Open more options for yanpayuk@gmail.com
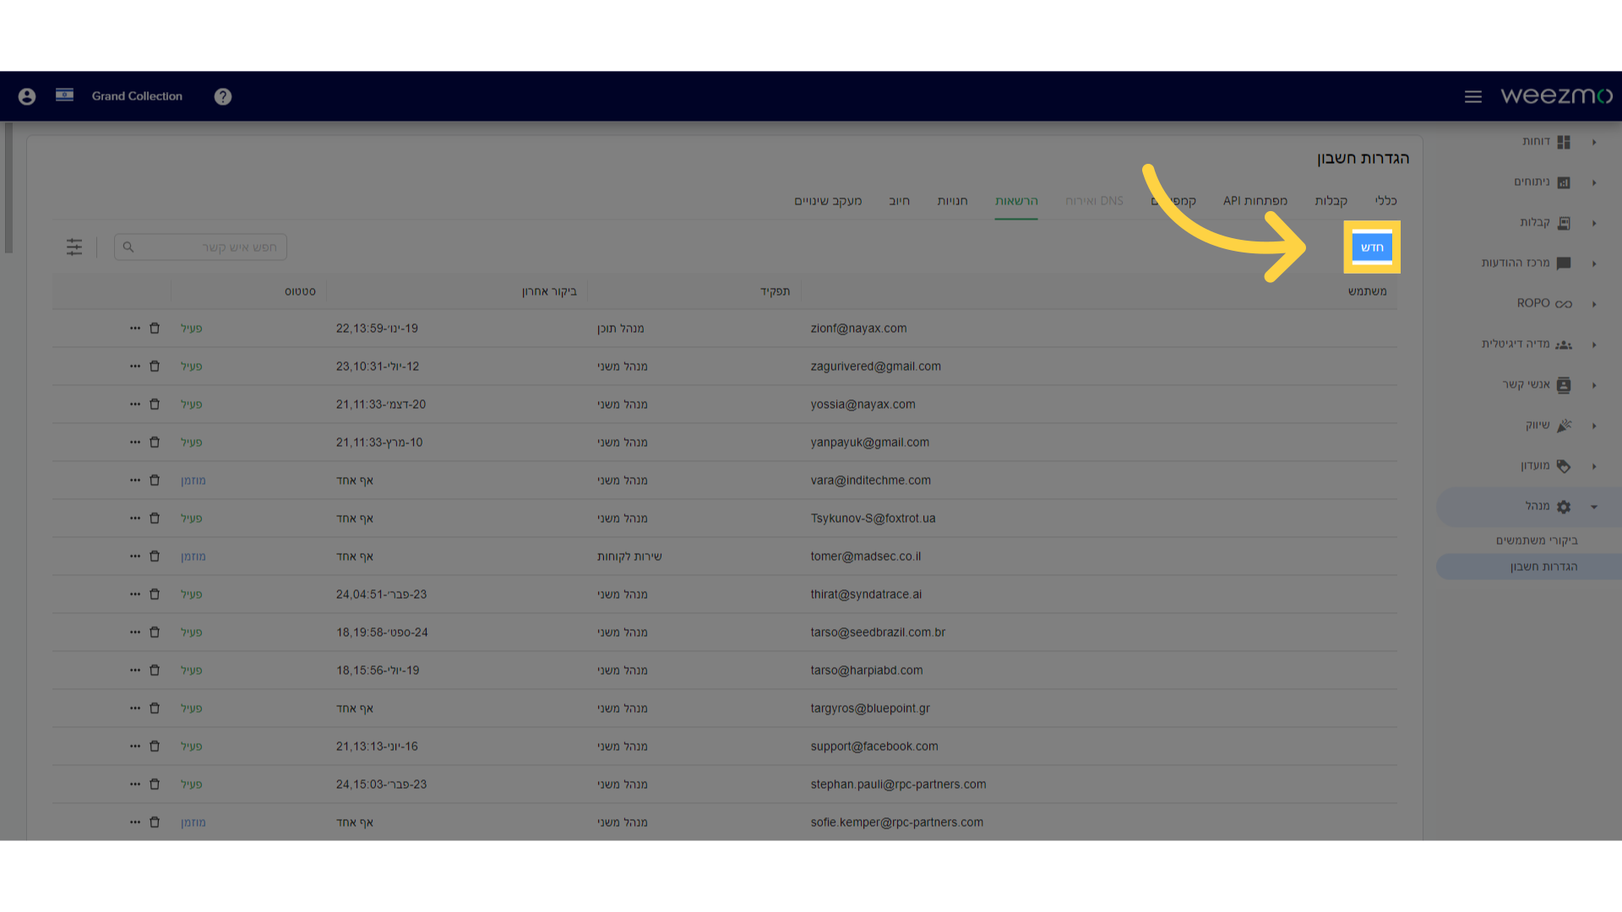The height and width of the screenshot is (912, 1622). pos(135,442)
